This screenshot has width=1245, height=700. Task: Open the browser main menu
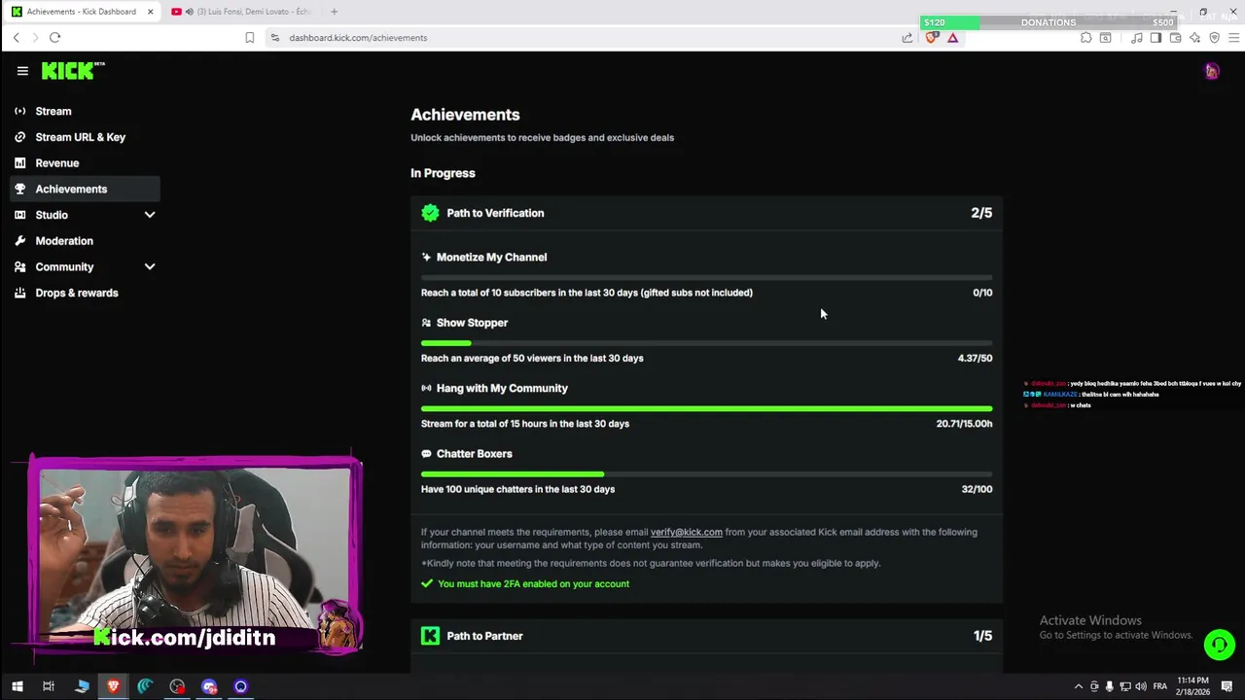(x=1234, y=38)
